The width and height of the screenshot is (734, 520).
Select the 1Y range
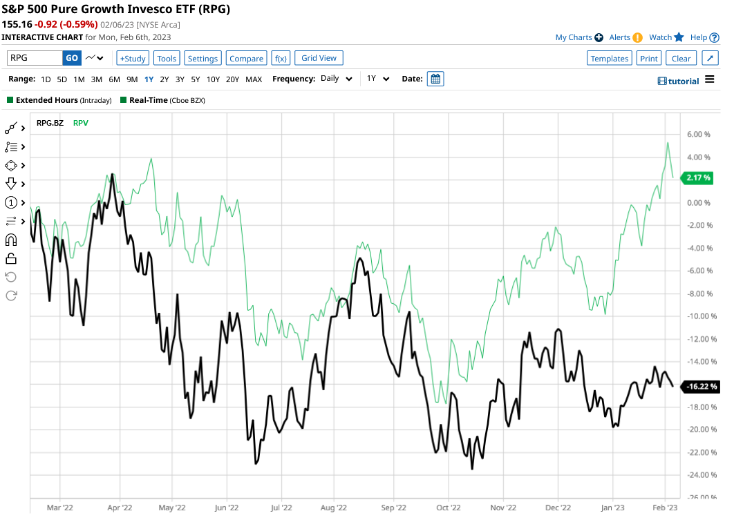[x=149, y=79]
